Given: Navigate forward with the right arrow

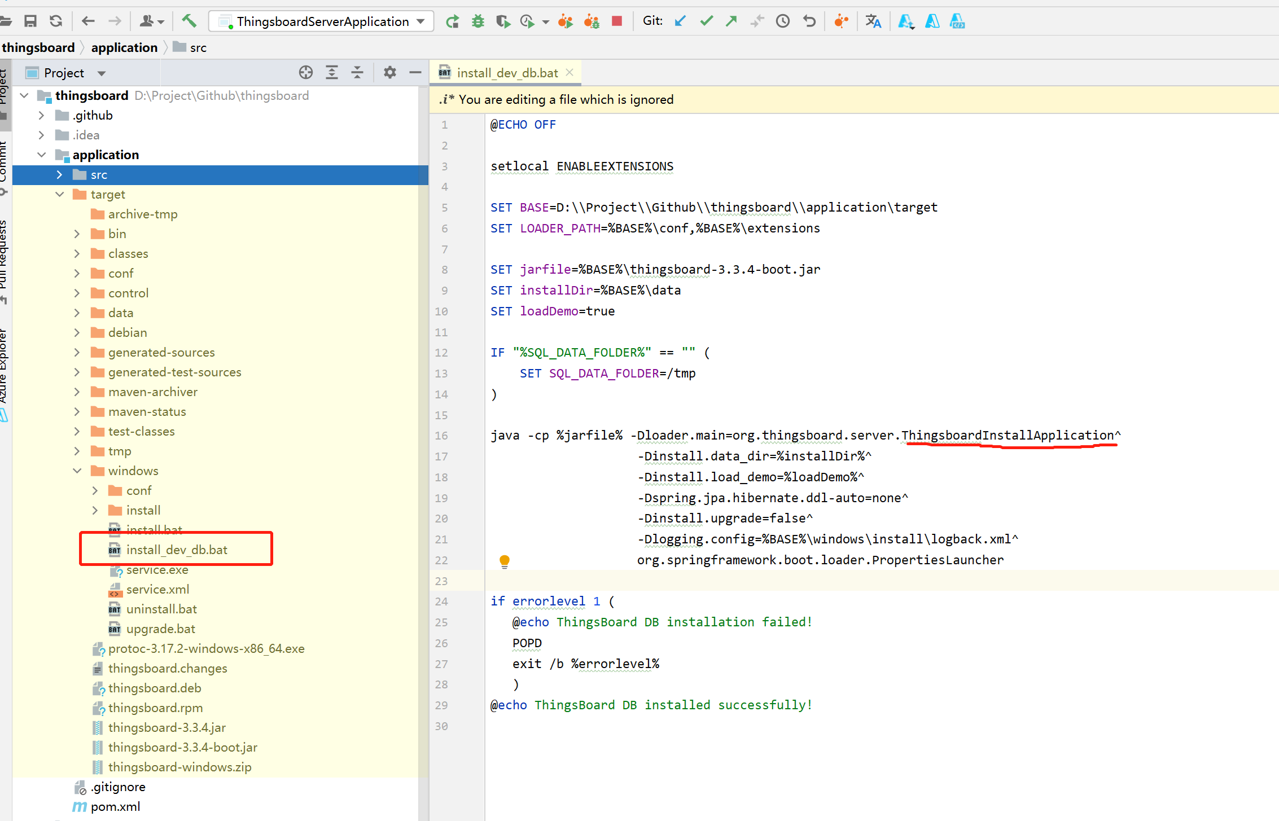Looking at the screenshot, I should pos(115,21).
